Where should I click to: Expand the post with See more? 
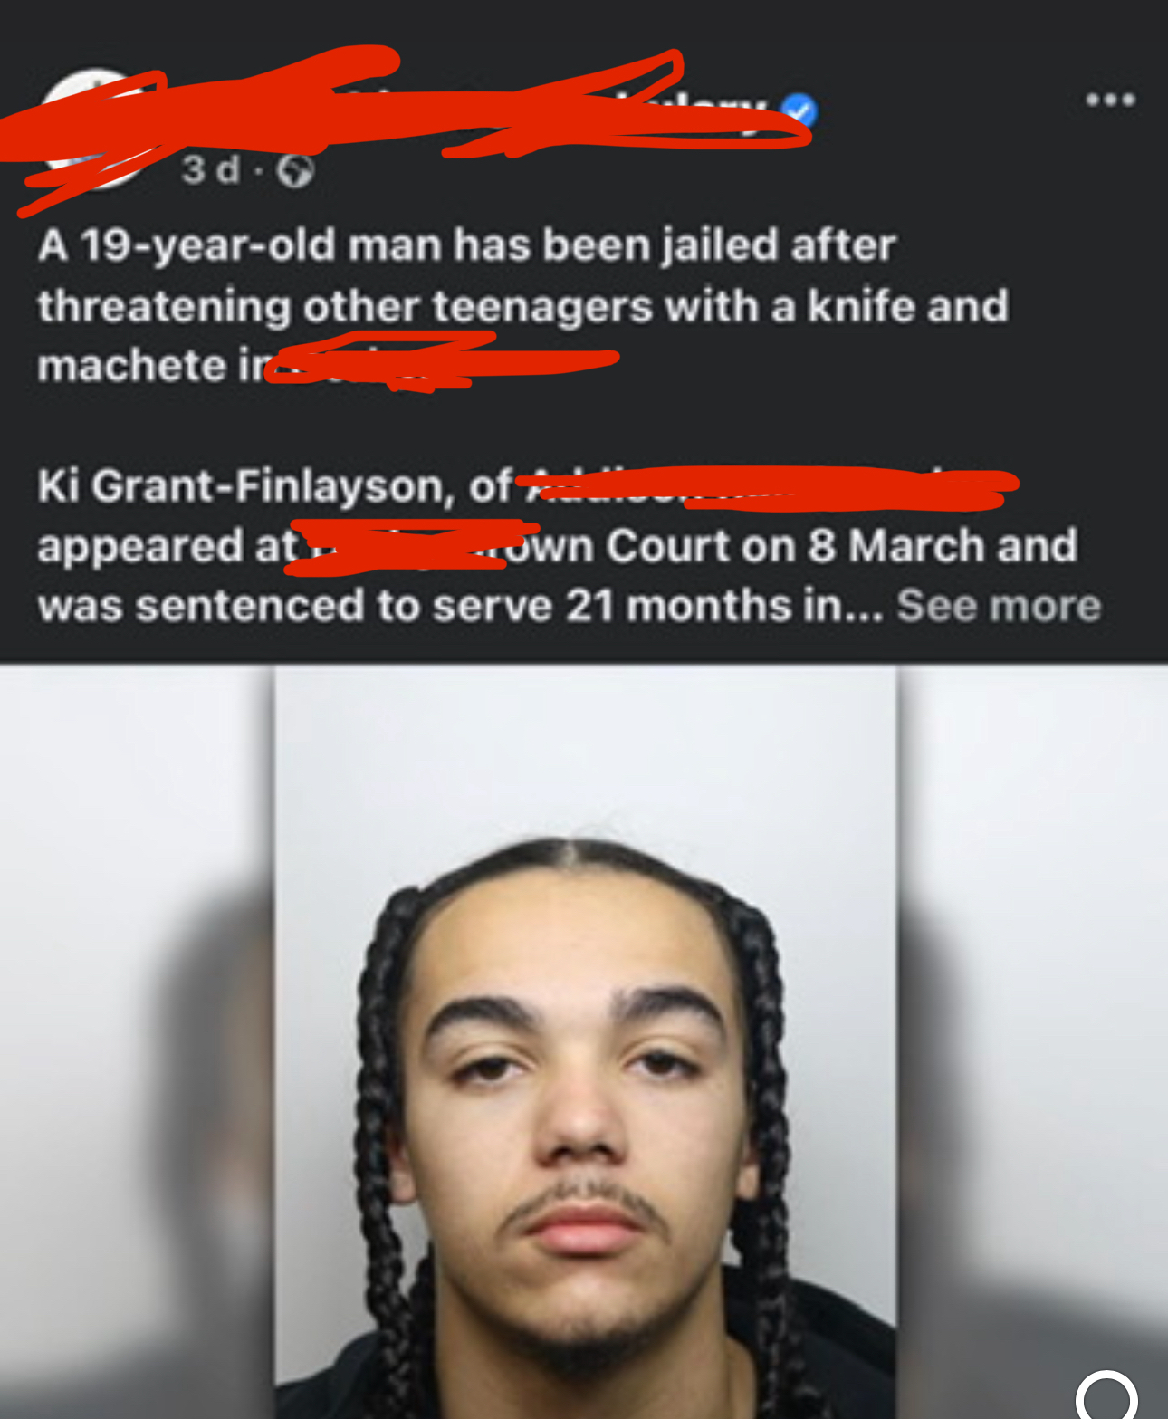[x=999, y=605]
